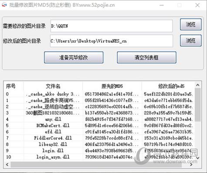207x173 pixels.
Task: Click the 准备完毕修改 button
Action: pos(74,57)
